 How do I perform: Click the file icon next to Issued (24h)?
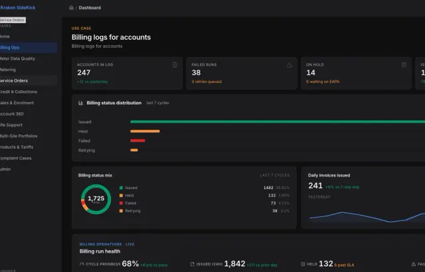click(193, 264)
